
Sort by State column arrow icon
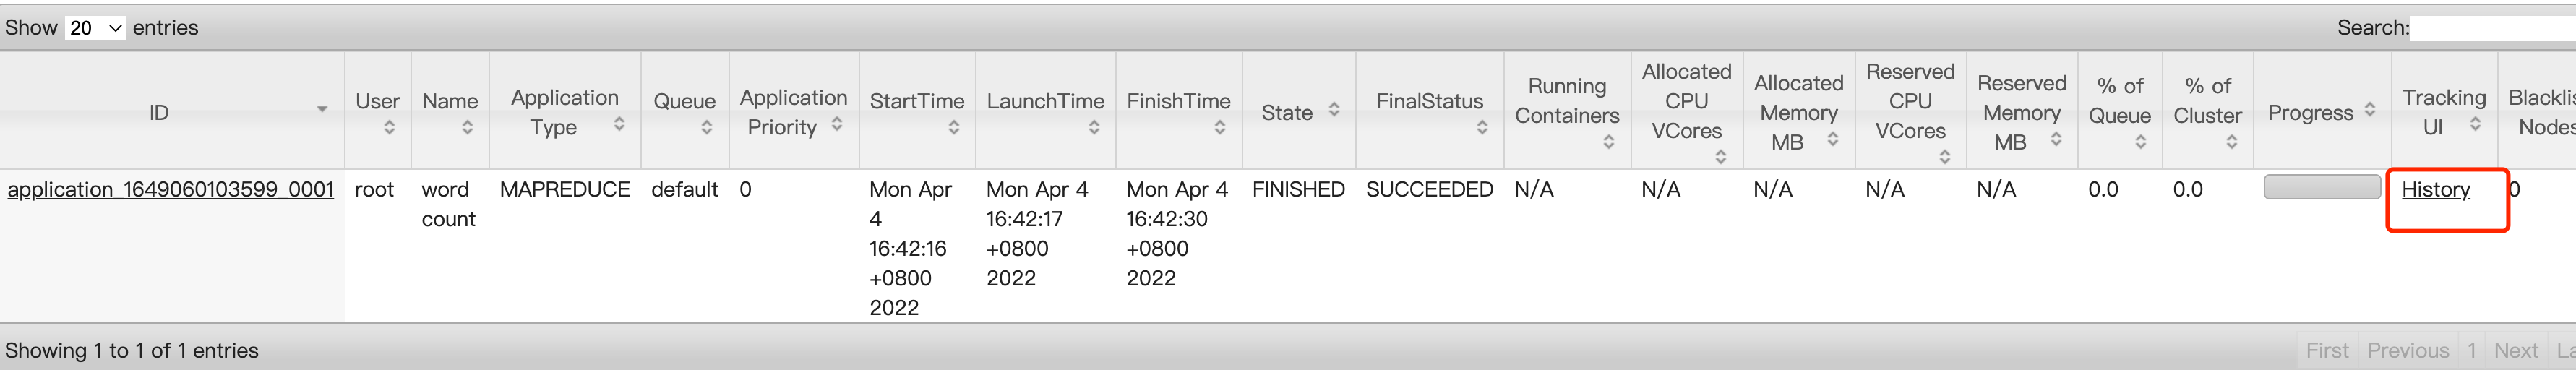coord(1334,110)
